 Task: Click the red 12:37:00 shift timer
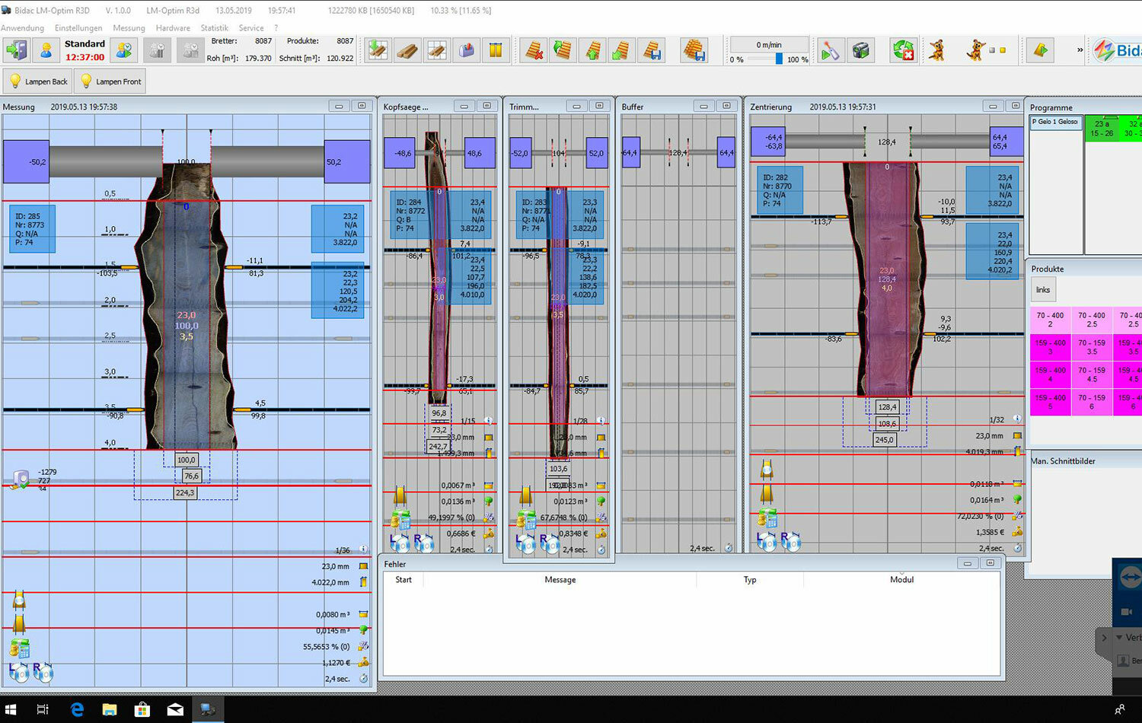85,57
